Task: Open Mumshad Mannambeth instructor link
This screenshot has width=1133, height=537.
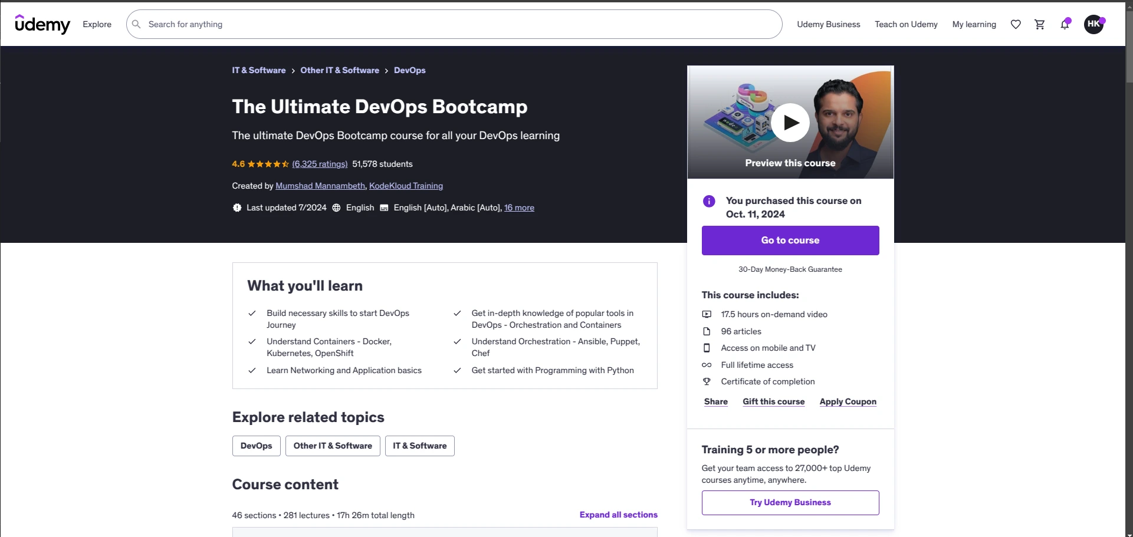Action: click(320, 186)
